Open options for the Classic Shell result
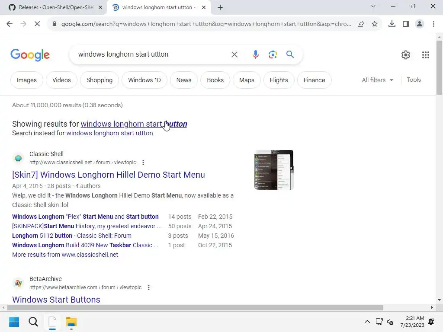The image size is (443, 332). coord(143,163)
